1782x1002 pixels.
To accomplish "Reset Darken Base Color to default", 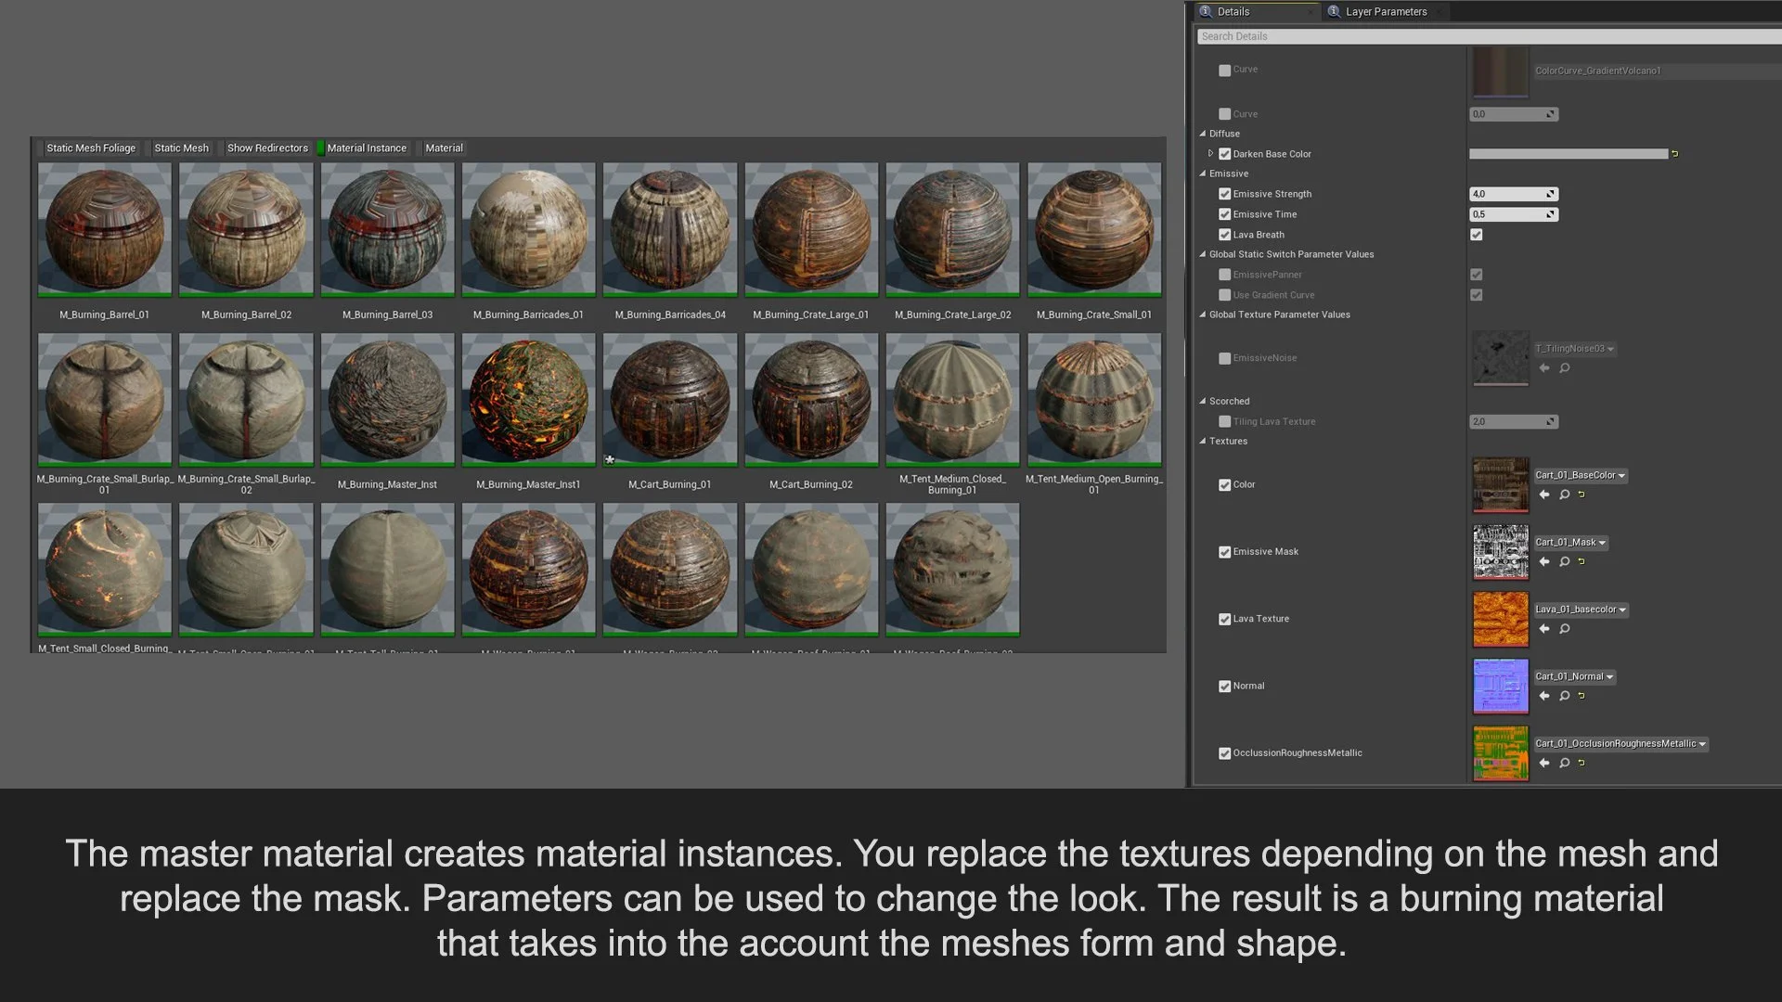I will (1675, 154).
